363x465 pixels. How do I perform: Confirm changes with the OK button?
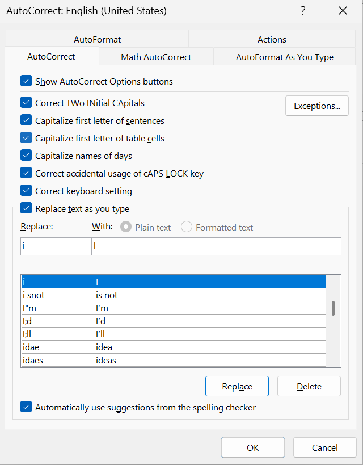pyautogui.click(x=252, y=447)
